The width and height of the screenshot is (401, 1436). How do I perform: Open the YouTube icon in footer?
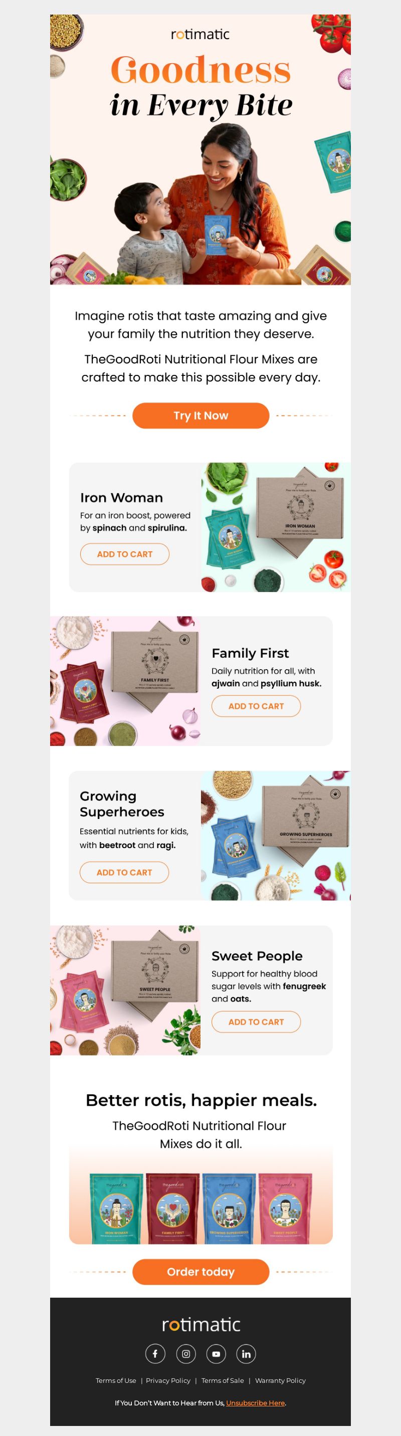click(216, 1353)
